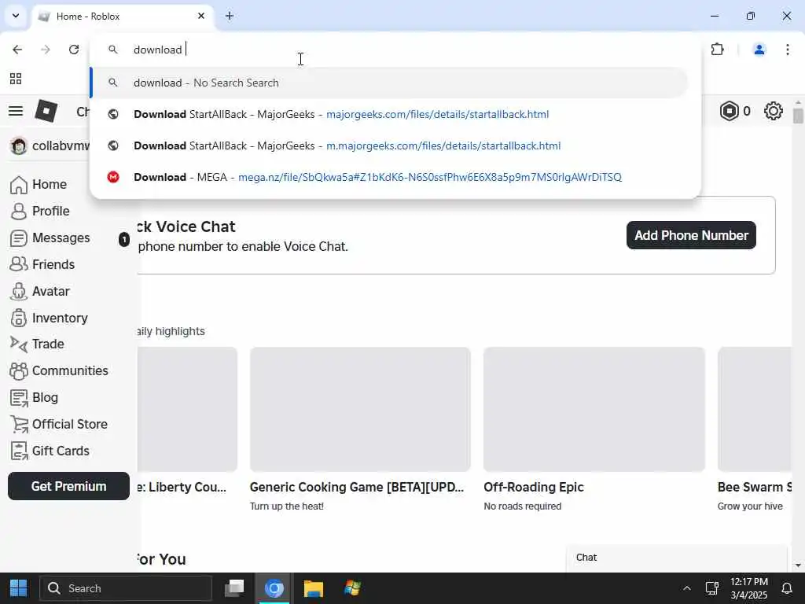Go back using the browser back arrow
This screenshot has width=805, height=604.
pyautogui.click(x=17, y=50)
